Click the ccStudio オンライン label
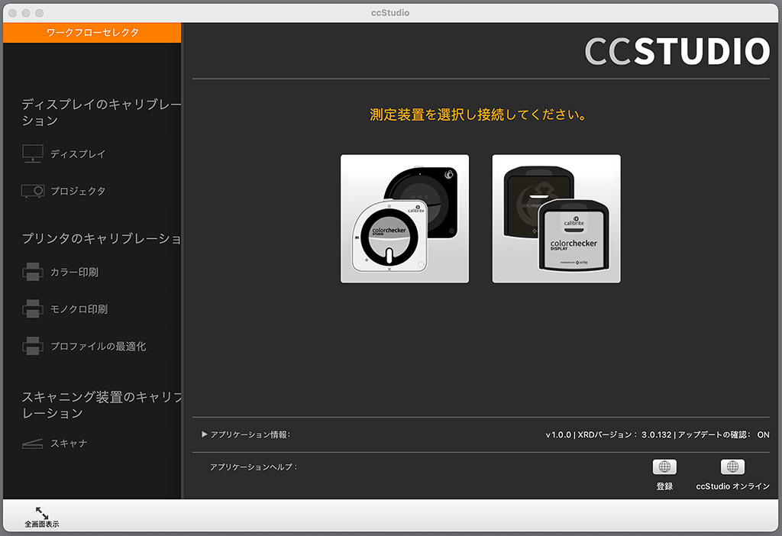This screenshot has height=536, width=782. (732, 486)
